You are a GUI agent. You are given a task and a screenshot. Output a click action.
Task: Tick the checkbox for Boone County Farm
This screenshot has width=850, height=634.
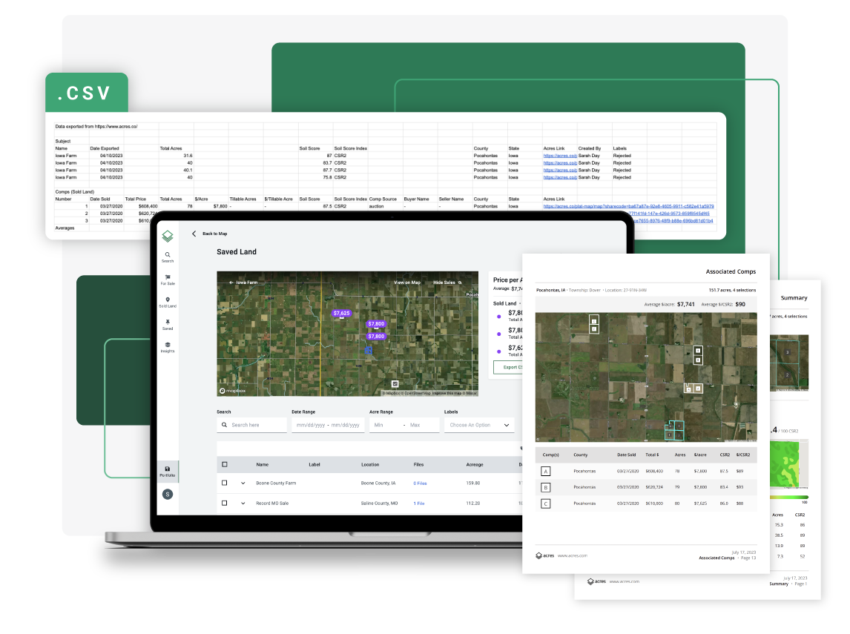pyautogui.click(x=224, y=483)
